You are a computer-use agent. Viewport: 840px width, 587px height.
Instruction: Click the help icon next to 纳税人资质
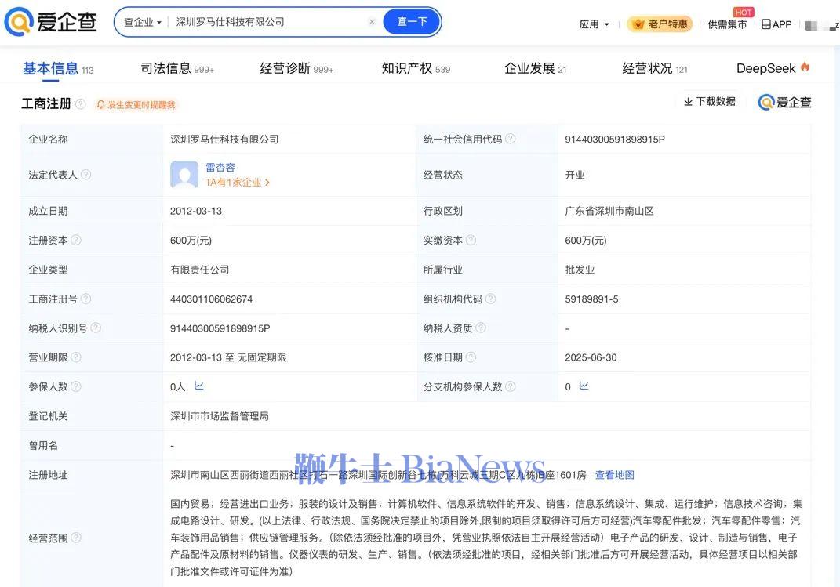[481, 328]
